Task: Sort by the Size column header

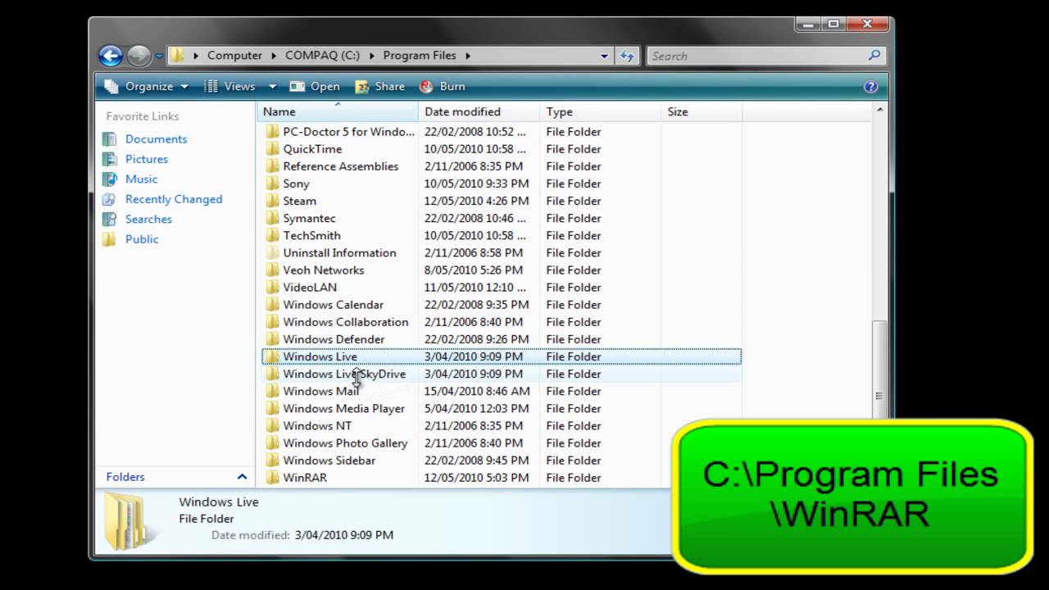Action: pos(702,111)
